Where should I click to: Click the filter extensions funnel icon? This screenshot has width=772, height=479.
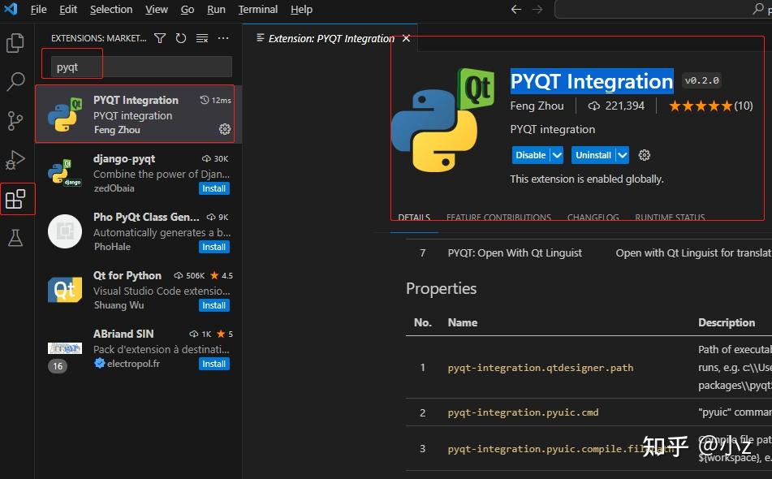(x=160, y=37)
